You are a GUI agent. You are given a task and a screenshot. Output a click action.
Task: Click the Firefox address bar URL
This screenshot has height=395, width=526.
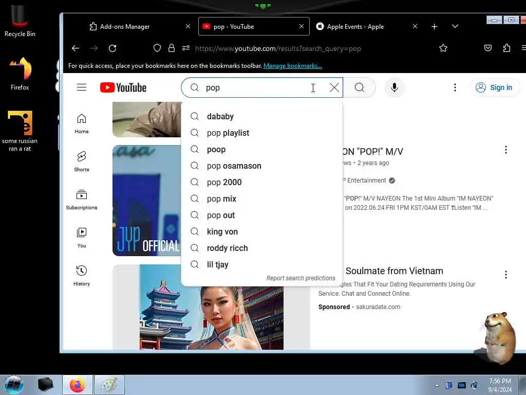click(278, 48)
